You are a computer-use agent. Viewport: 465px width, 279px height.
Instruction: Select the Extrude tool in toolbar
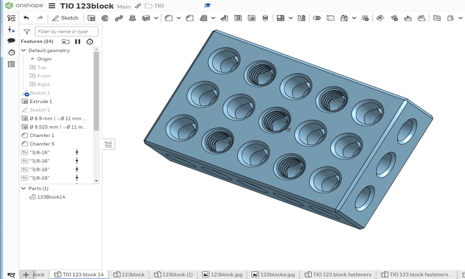91,18
